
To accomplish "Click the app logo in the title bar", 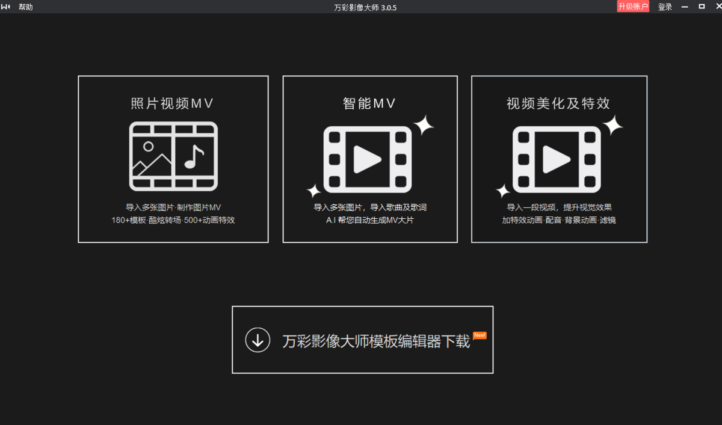I will click(6, 7).
